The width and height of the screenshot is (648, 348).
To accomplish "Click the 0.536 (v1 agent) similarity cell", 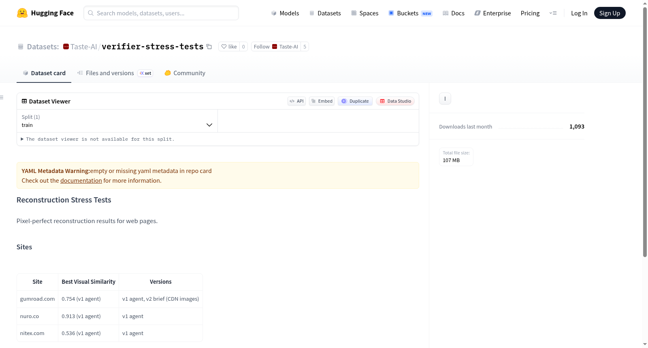I will click(88, 333).
